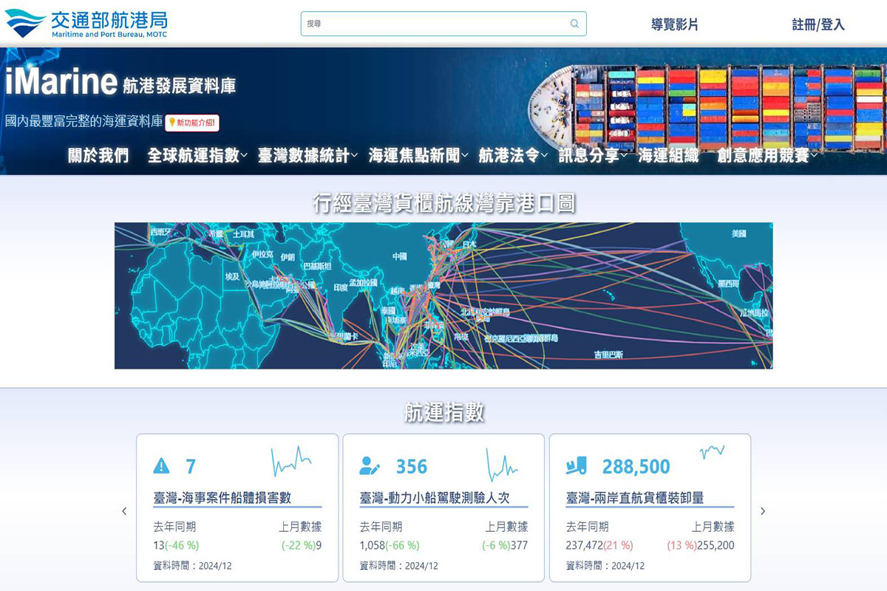This screenshot has width=887, height=591.
Task: Click the warning triangle icon on 海事案件船體損害數 card
Action: (161, 466)
